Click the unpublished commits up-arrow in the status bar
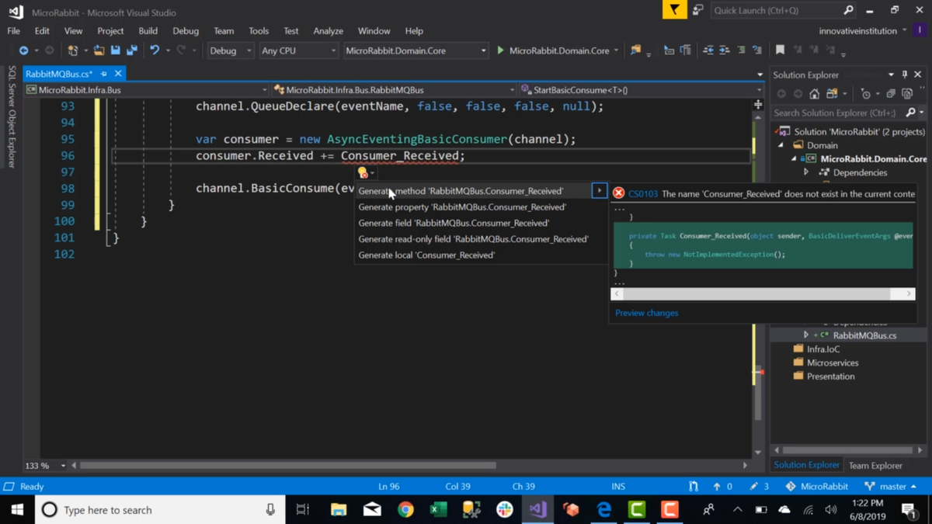Viewport: 932px width, 524px height. [x=716, y=487]
